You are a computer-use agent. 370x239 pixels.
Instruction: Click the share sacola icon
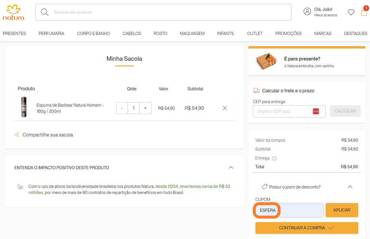pyautogui.click(x=17, y=135)
